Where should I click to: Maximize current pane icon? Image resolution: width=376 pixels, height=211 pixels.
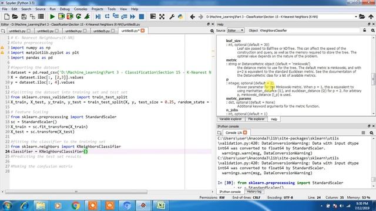(x=153, y=16)
